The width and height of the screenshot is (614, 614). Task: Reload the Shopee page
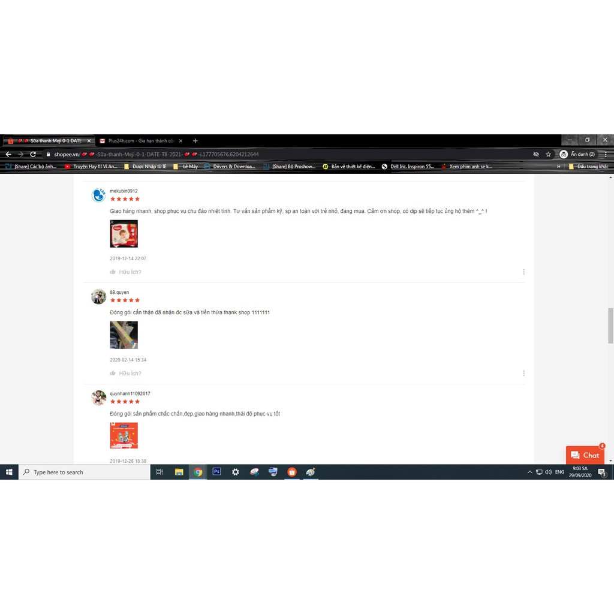click(33, 154)
